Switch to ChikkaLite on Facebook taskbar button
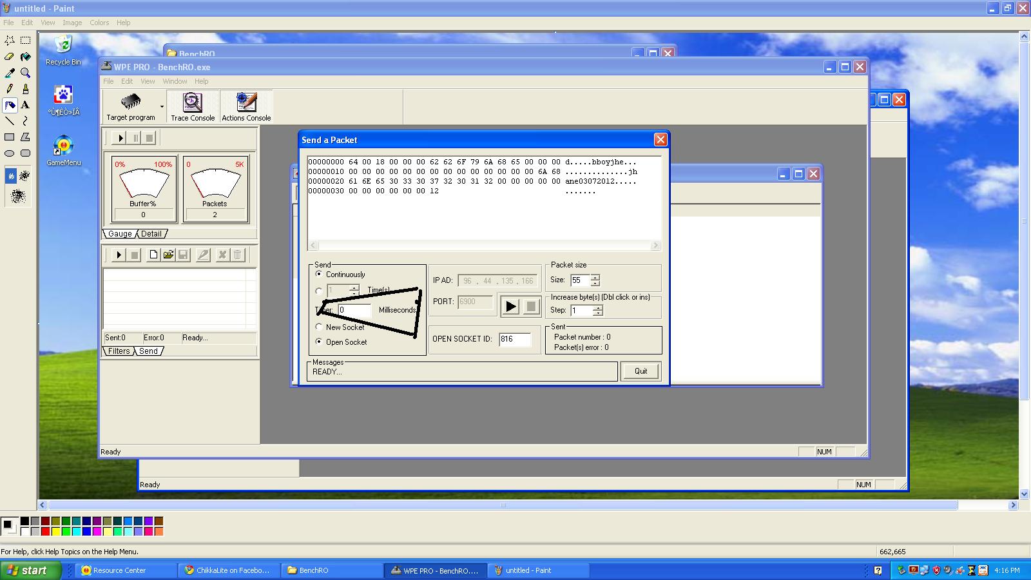The height and width of the screenshot is (580, 1031). [x=229, y=570]
